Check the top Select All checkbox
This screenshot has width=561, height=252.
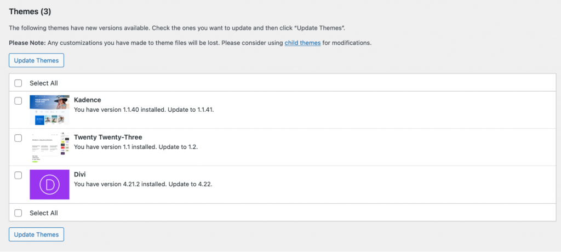point(18,83)
